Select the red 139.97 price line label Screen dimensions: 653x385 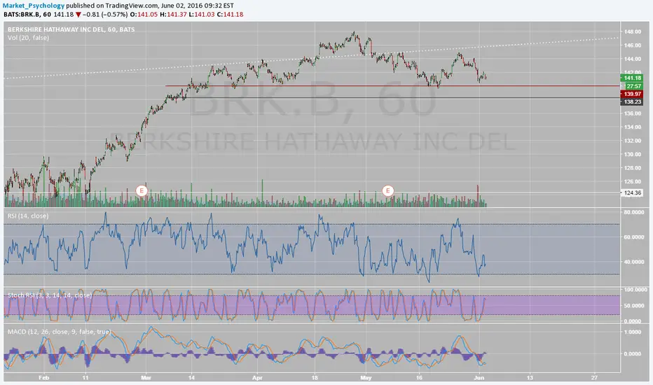[632, 94]
